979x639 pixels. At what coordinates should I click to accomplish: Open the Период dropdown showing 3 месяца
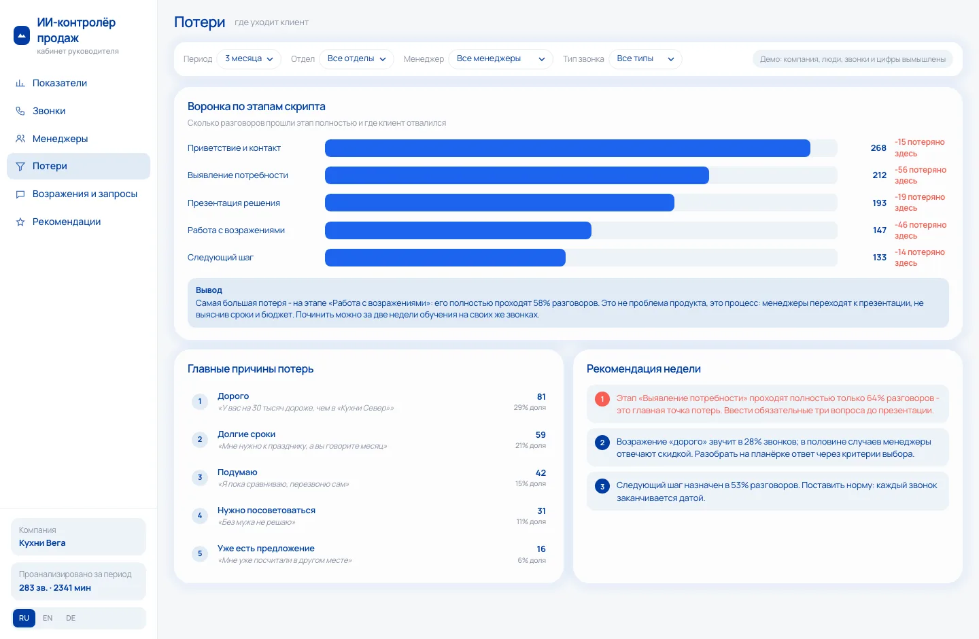[250, 59]
